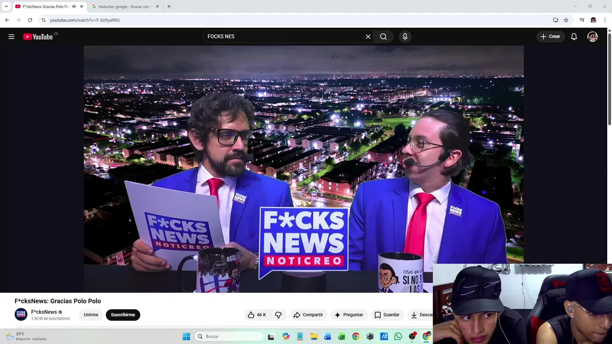This screenshot has height=344, width=612.
Task: Open the Windows Start menu
Action: 186,336
